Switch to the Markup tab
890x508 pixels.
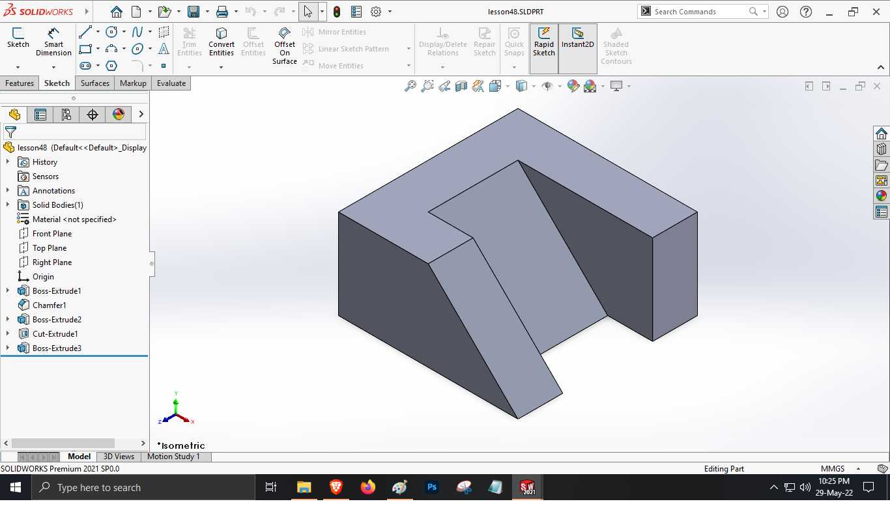pos(133,83)
